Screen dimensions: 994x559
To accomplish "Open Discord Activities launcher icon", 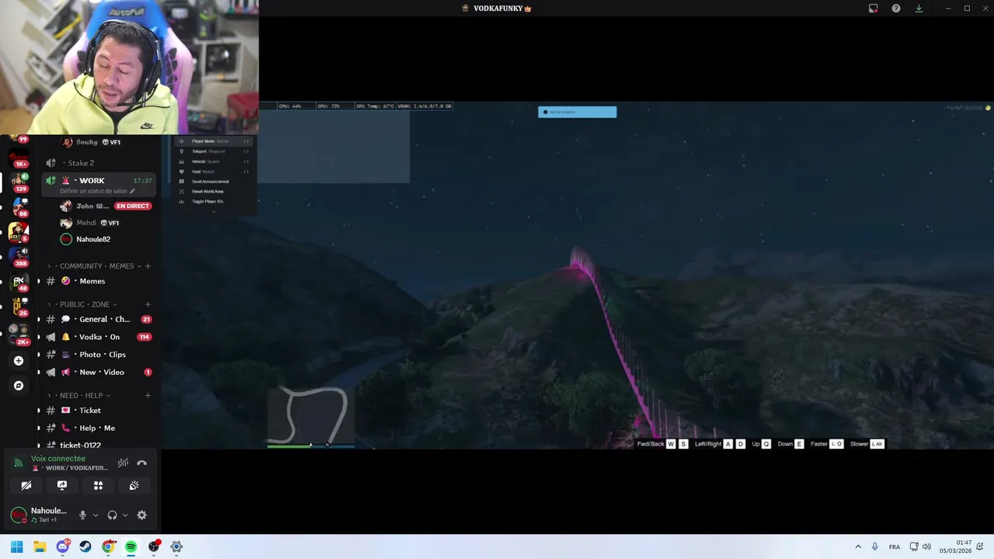I will [98, 485].
